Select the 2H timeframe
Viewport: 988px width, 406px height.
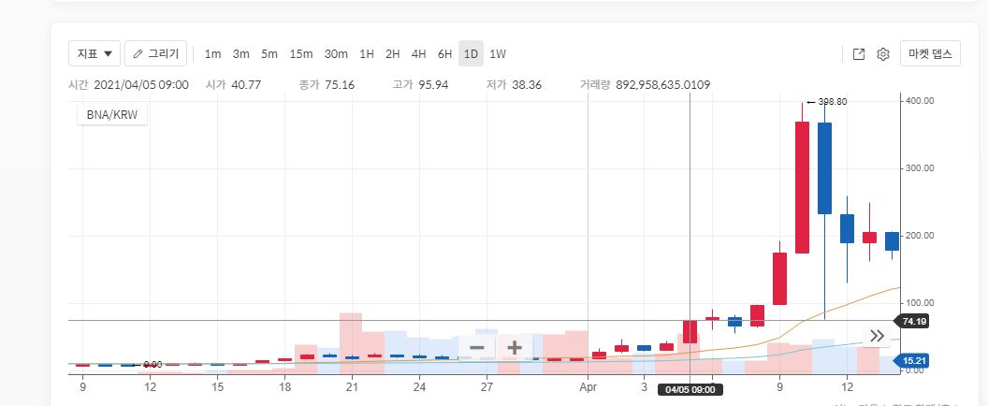pos(393,54)
